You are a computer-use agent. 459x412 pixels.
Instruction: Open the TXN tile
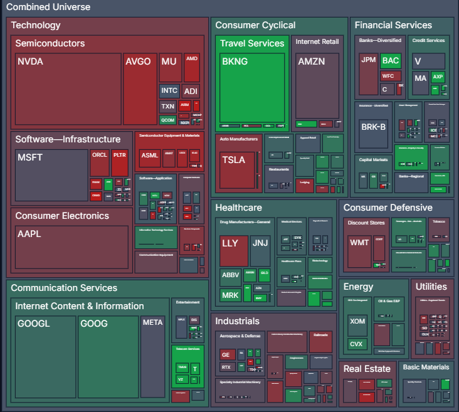(167, 107)
